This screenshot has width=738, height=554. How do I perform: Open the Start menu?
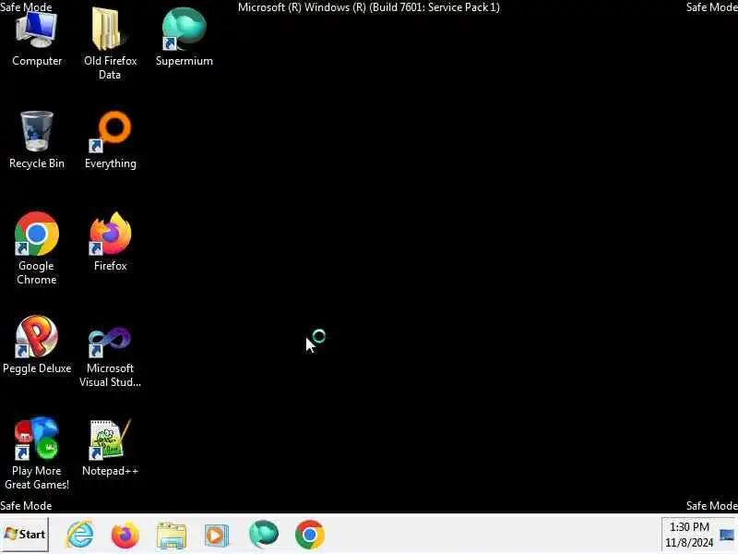point(25,535)
